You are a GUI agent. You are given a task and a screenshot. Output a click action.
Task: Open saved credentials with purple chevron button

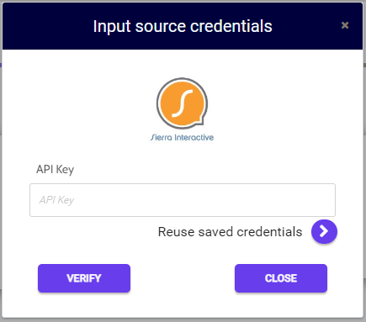(324, 231)
